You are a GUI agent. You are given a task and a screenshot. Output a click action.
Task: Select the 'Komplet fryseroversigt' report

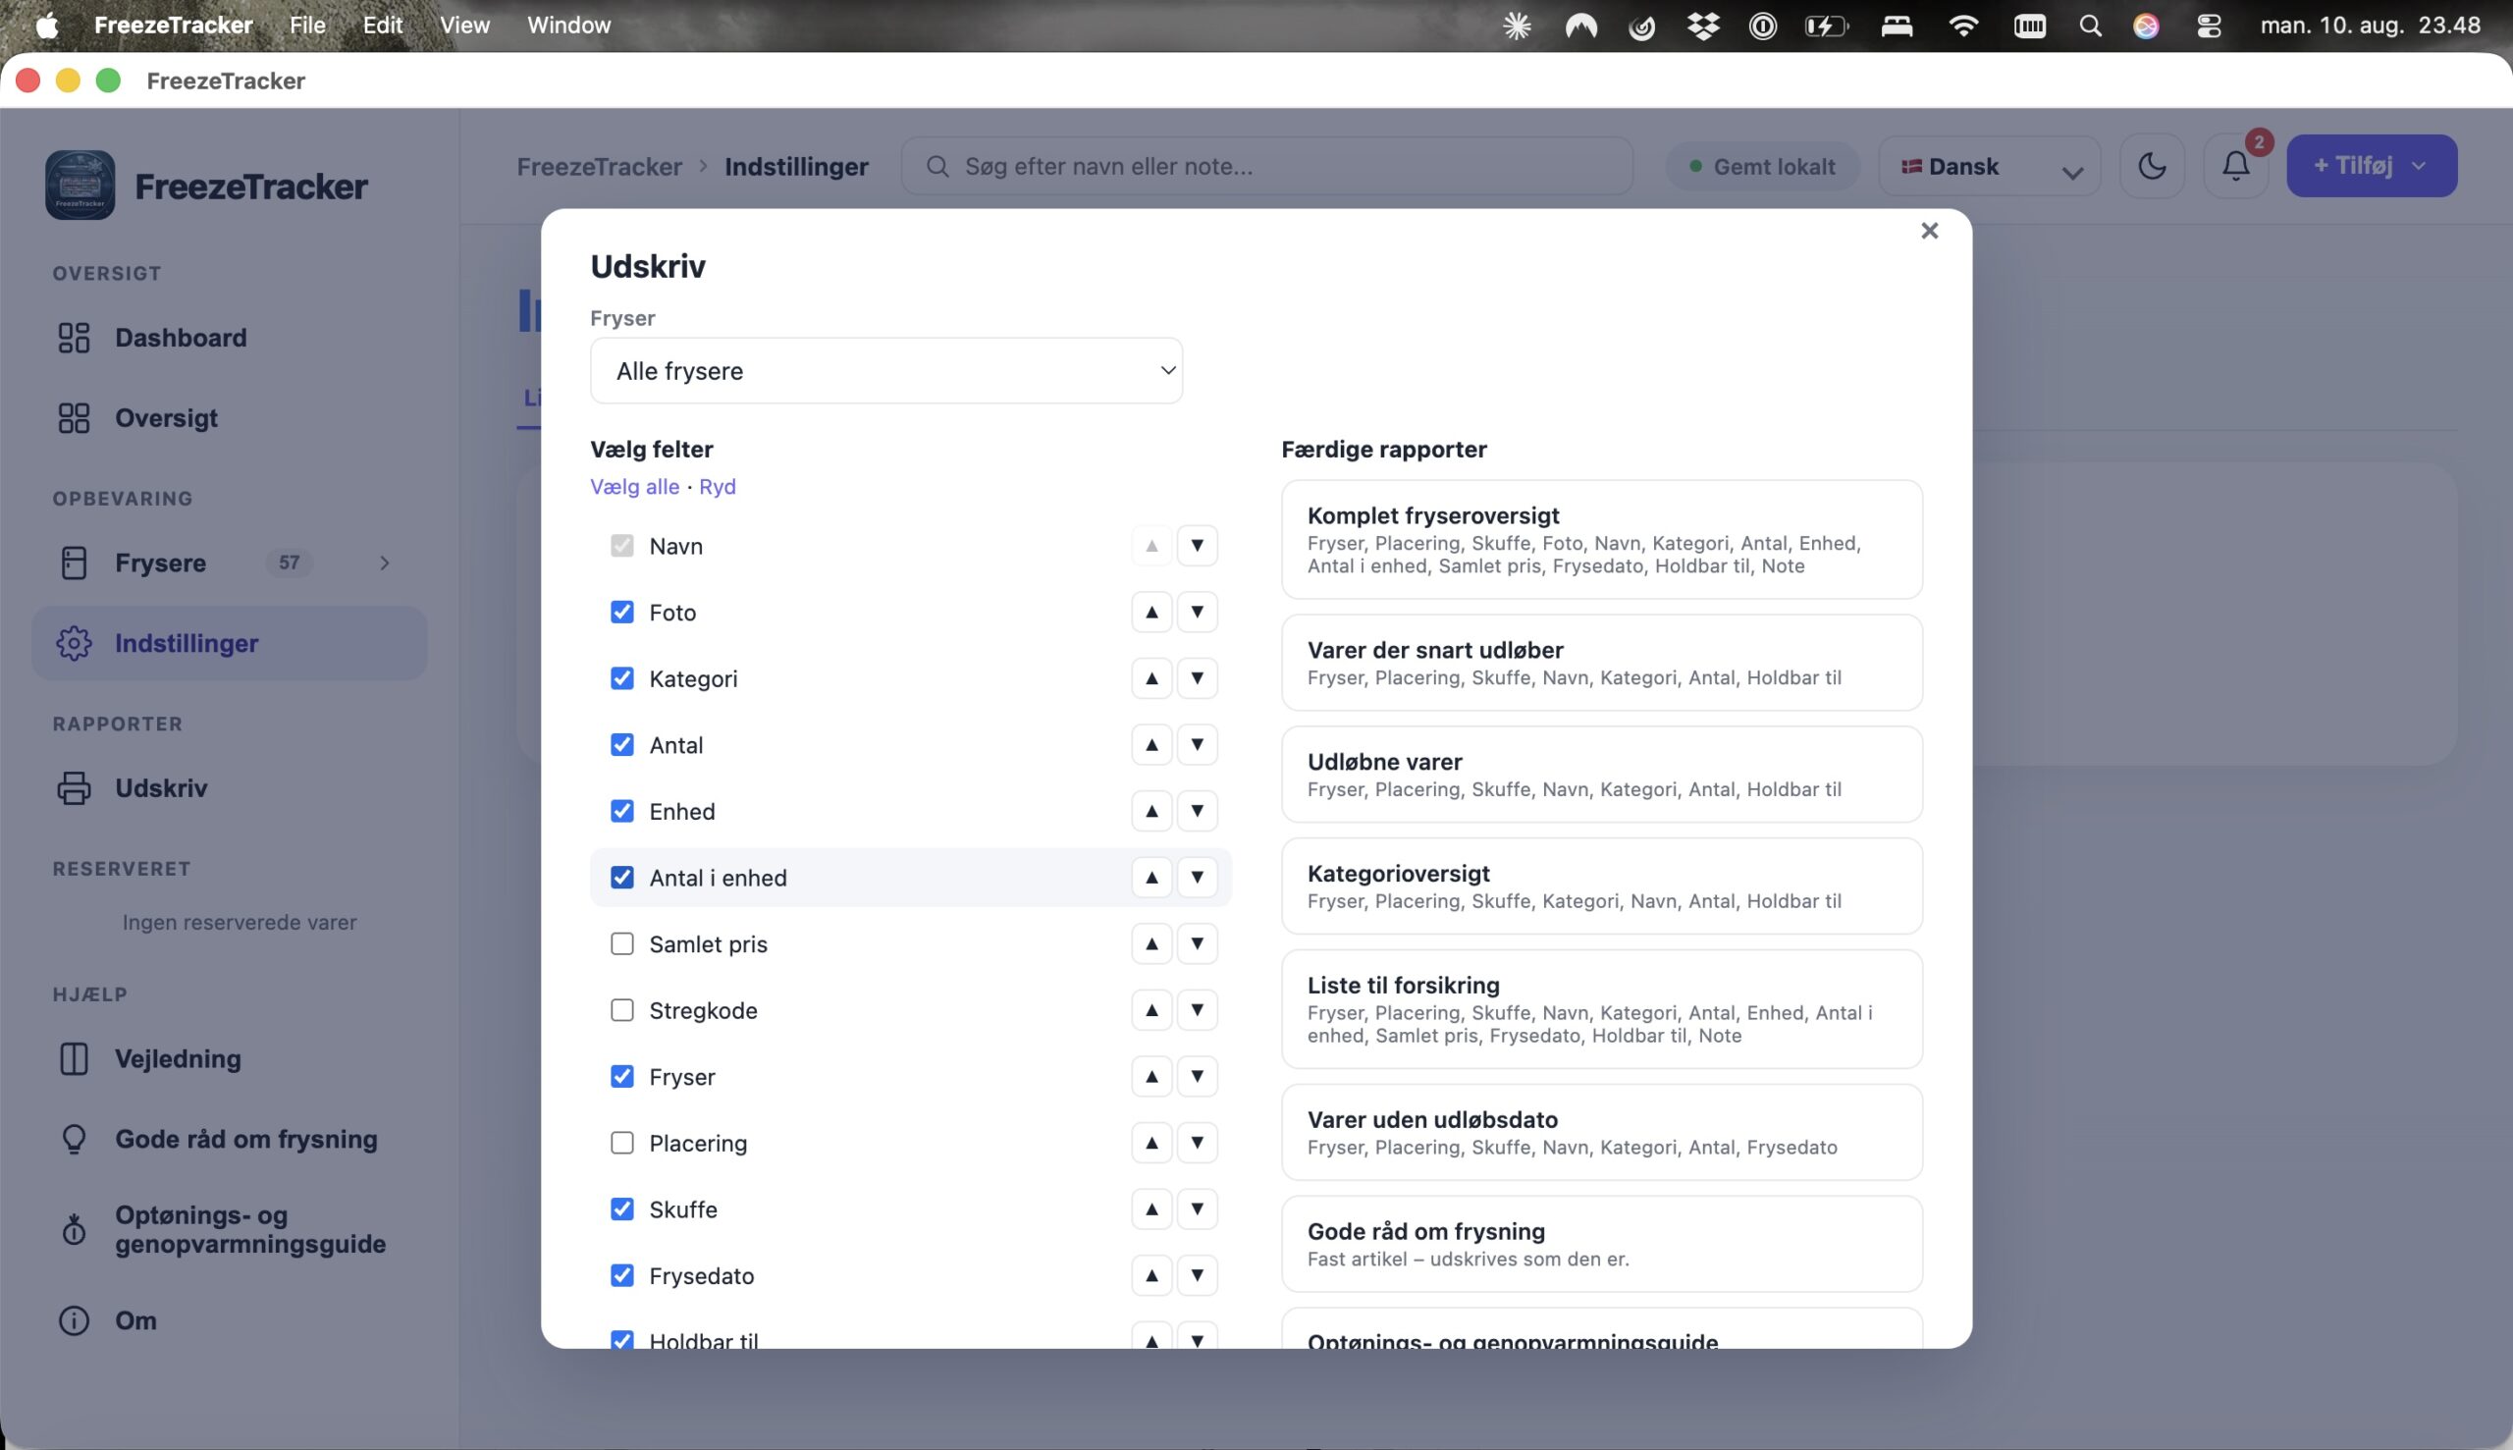tap(1601, 540)
